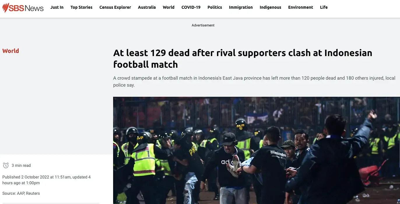Image resolution: width=400 pixels, height=204 pixels.
Task: Click the SBS News logo
Action: (x=23, y=8)
